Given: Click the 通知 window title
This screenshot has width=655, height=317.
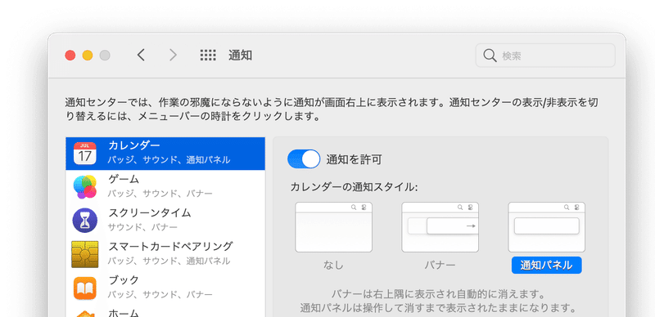Looking at the screenshot, I should (240, 55).
